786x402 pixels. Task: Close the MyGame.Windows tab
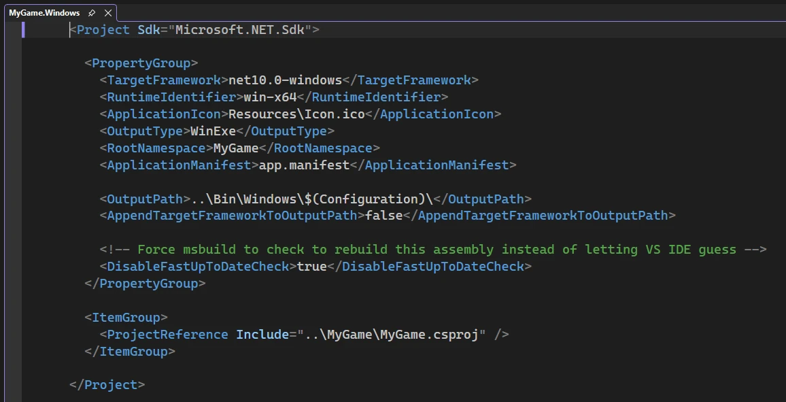[x=108, y=13]
